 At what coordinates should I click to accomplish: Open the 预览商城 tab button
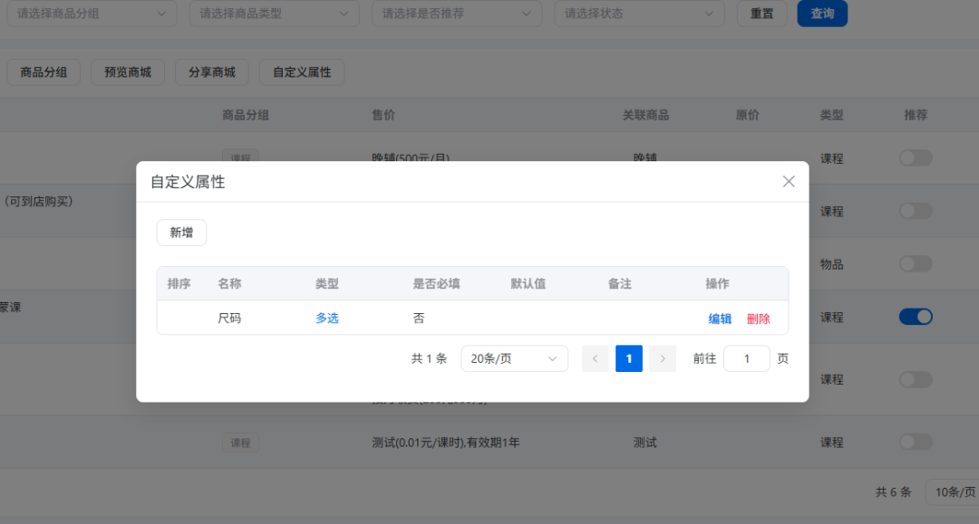[128, 72]
